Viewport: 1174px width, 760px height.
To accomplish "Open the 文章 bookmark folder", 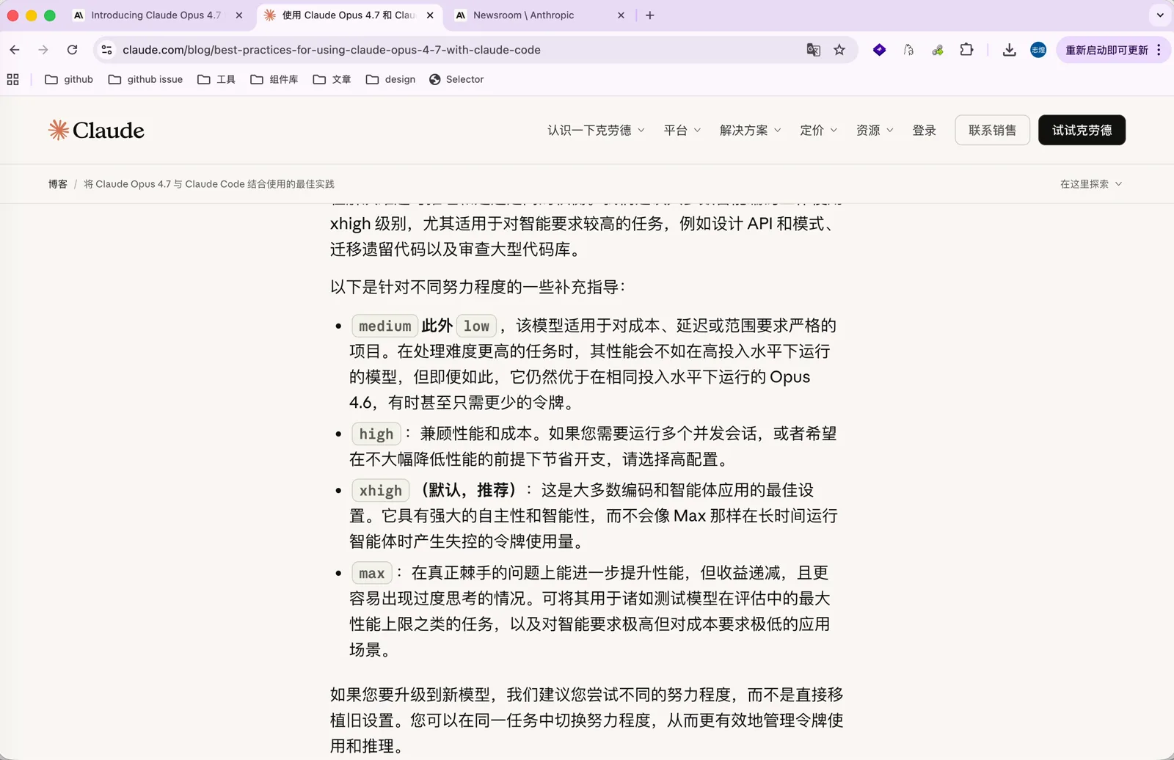I will point(332,79).
